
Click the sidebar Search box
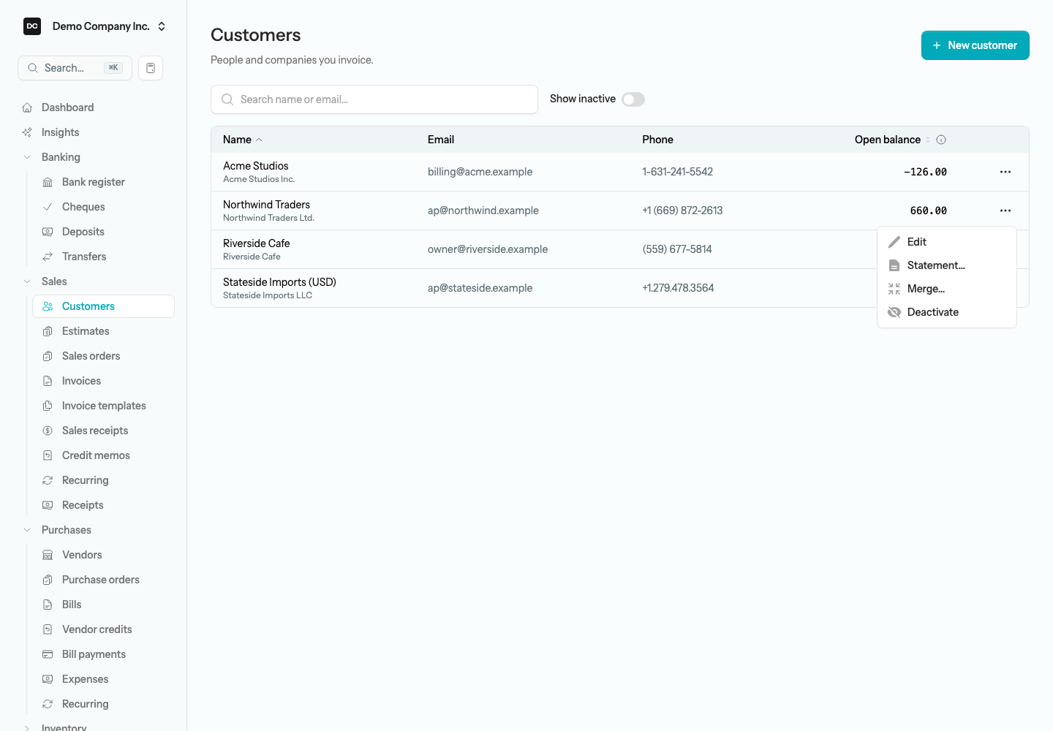click(x=75, y=68)
